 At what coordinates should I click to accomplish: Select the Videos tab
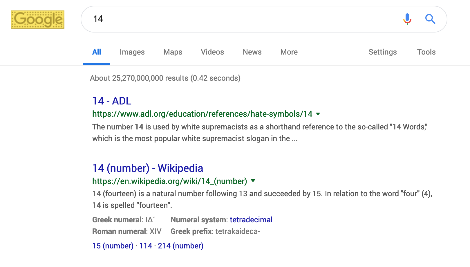pyautogui.click(x=212, y=52)
